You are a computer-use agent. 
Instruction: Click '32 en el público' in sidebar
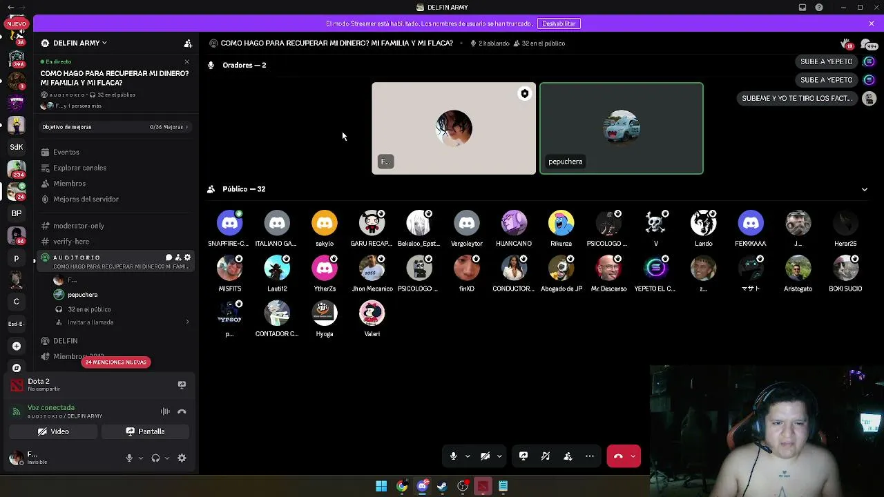click(89, 309)
